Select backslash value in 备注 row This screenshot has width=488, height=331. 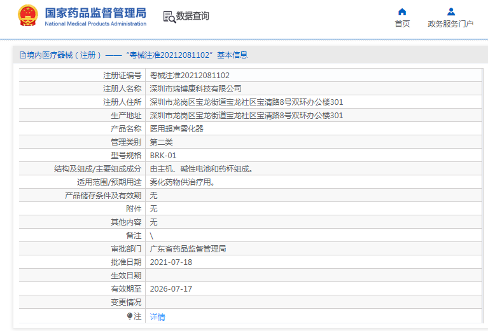point(151,236)
